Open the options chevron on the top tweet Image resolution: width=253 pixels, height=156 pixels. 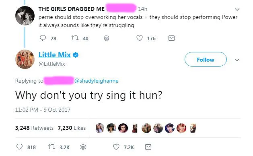pyautogui.click(x=237, y=9)
